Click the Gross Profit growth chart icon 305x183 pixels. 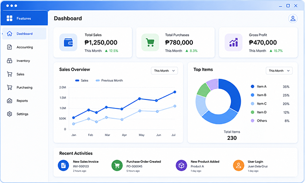[x=233, y=42]
